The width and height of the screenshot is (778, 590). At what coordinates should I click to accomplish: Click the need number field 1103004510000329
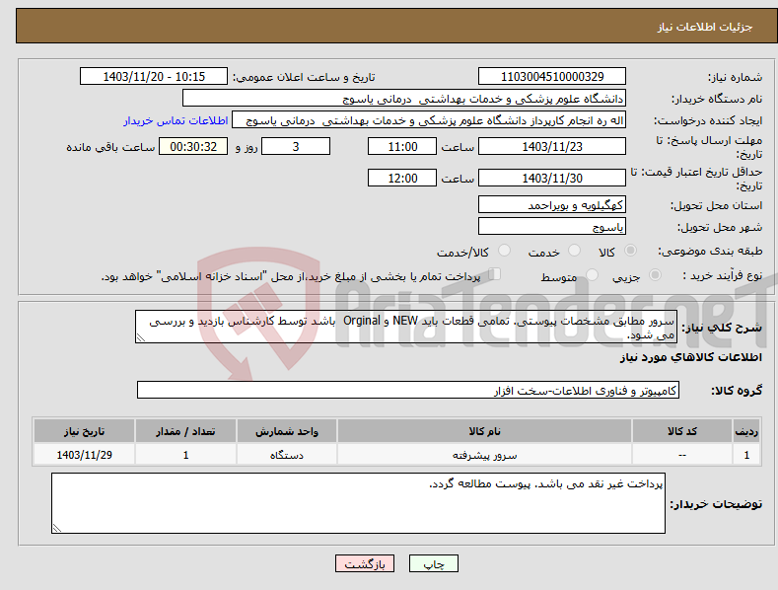(x=552, y=77)
